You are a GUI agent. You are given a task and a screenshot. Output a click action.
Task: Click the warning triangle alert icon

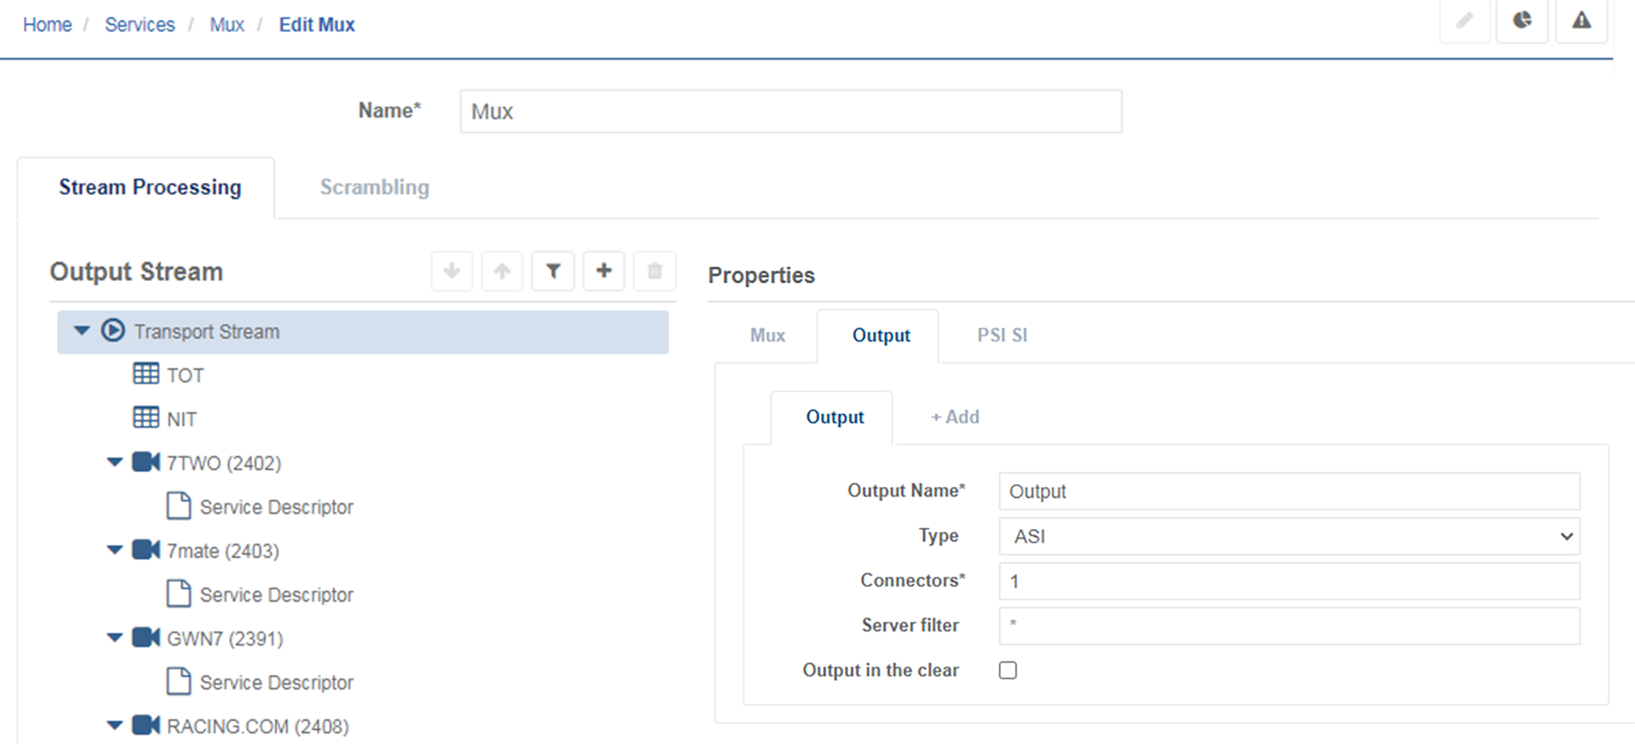click(x=1581, y=20)
